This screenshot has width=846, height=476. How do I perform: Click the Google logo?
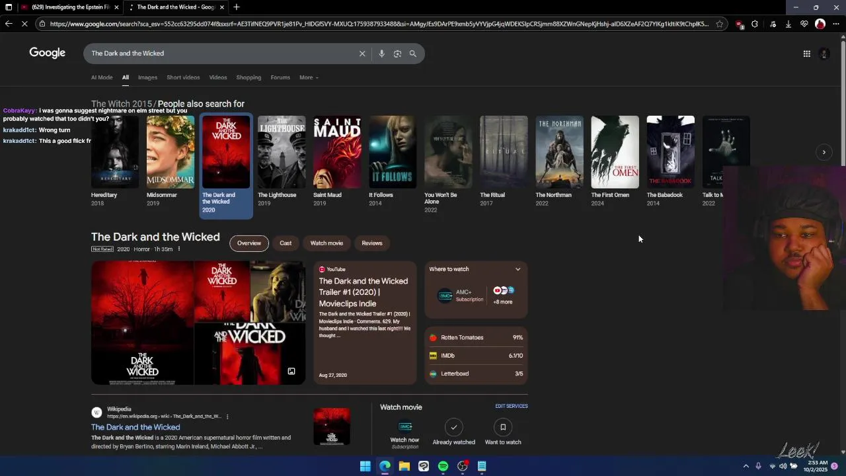click(47, 53)
